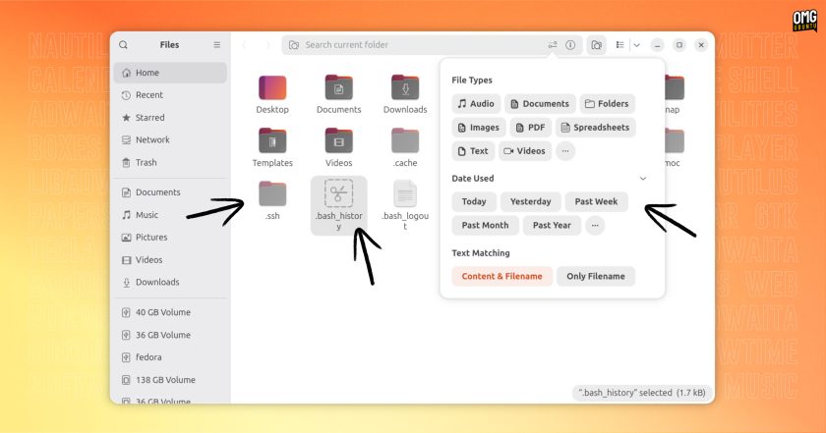Toggle Content & Filename text matching
This screenshot has height=433, width=826.
pyautogui.click(x=502, y=276)
